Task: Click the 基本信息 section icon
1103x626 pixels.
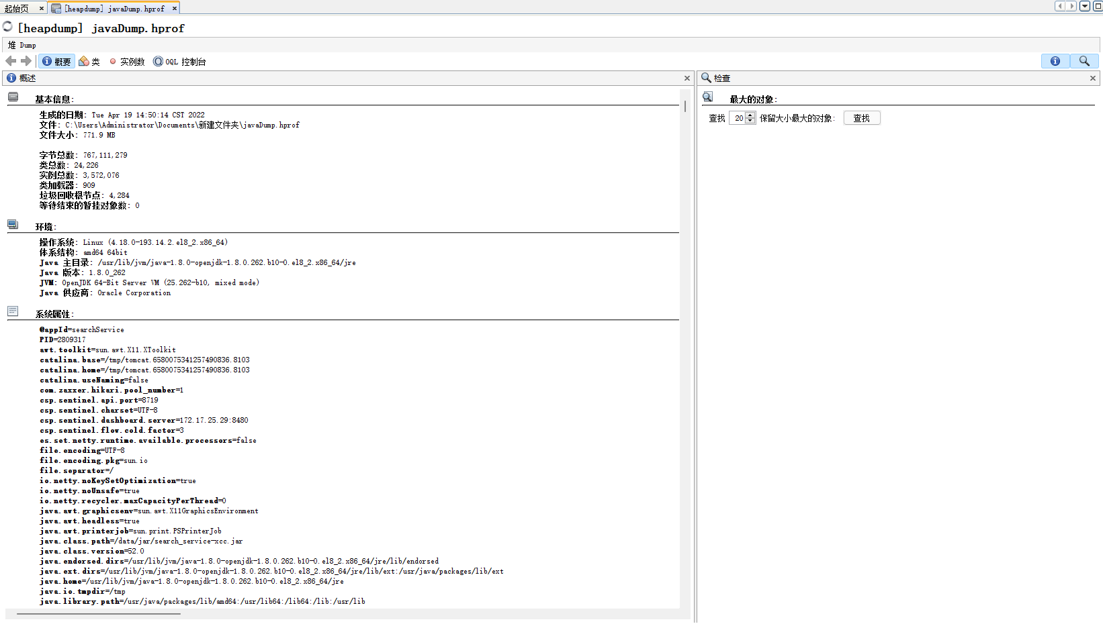Action: pyautogui.click(x=13, y=97)
